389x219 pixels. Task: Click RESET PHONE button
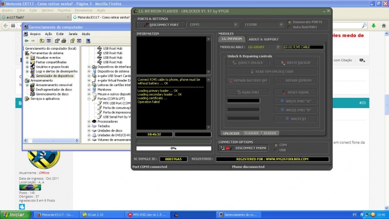click(296, 92)
